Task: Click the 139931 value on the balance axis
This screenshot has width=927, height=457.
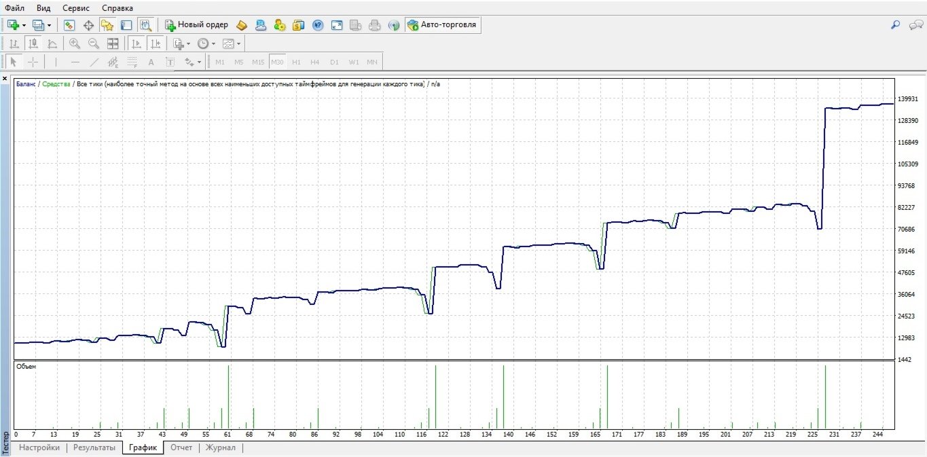Action: (908, 99)
